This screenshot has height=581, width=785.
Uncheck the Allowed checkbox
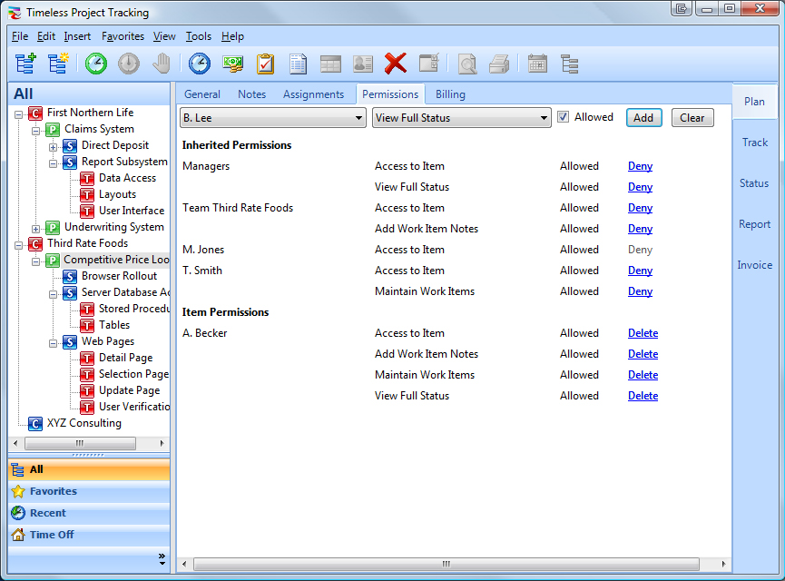[564, 117]
